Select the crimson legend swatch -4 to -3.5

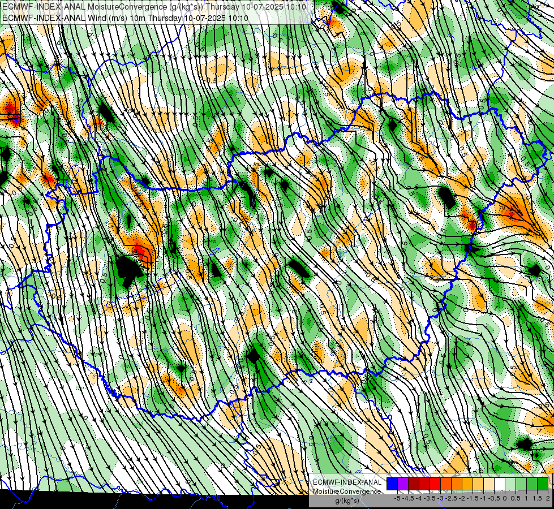[x=424, y=484]
